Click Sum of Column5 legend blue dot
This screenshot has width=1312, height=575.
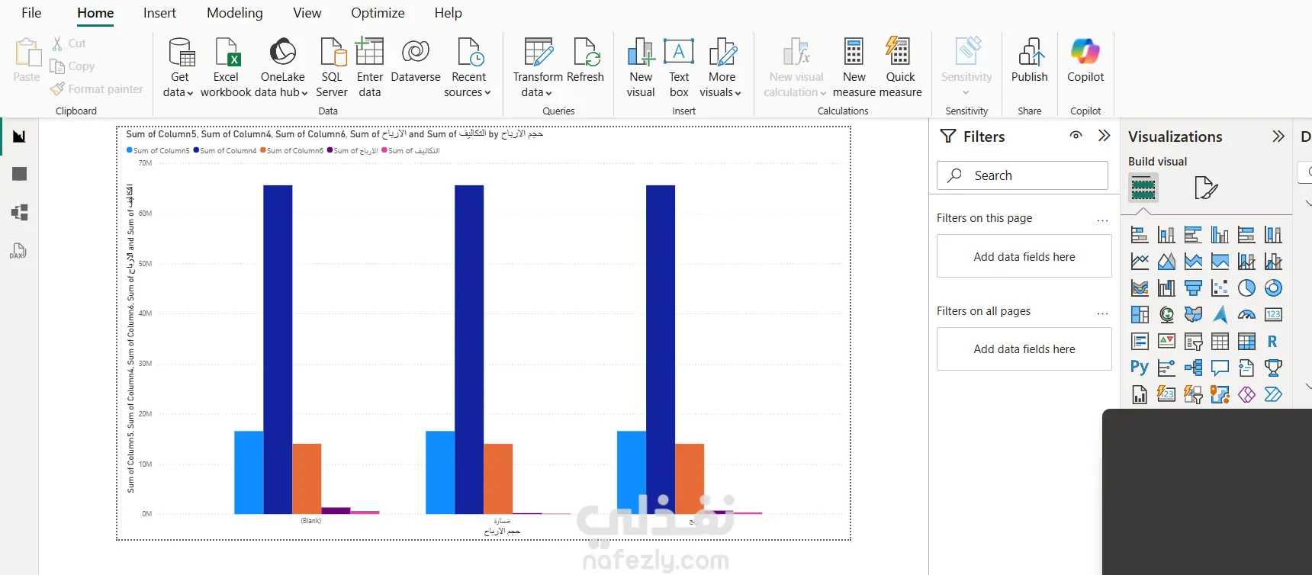(x=130, y=150)
